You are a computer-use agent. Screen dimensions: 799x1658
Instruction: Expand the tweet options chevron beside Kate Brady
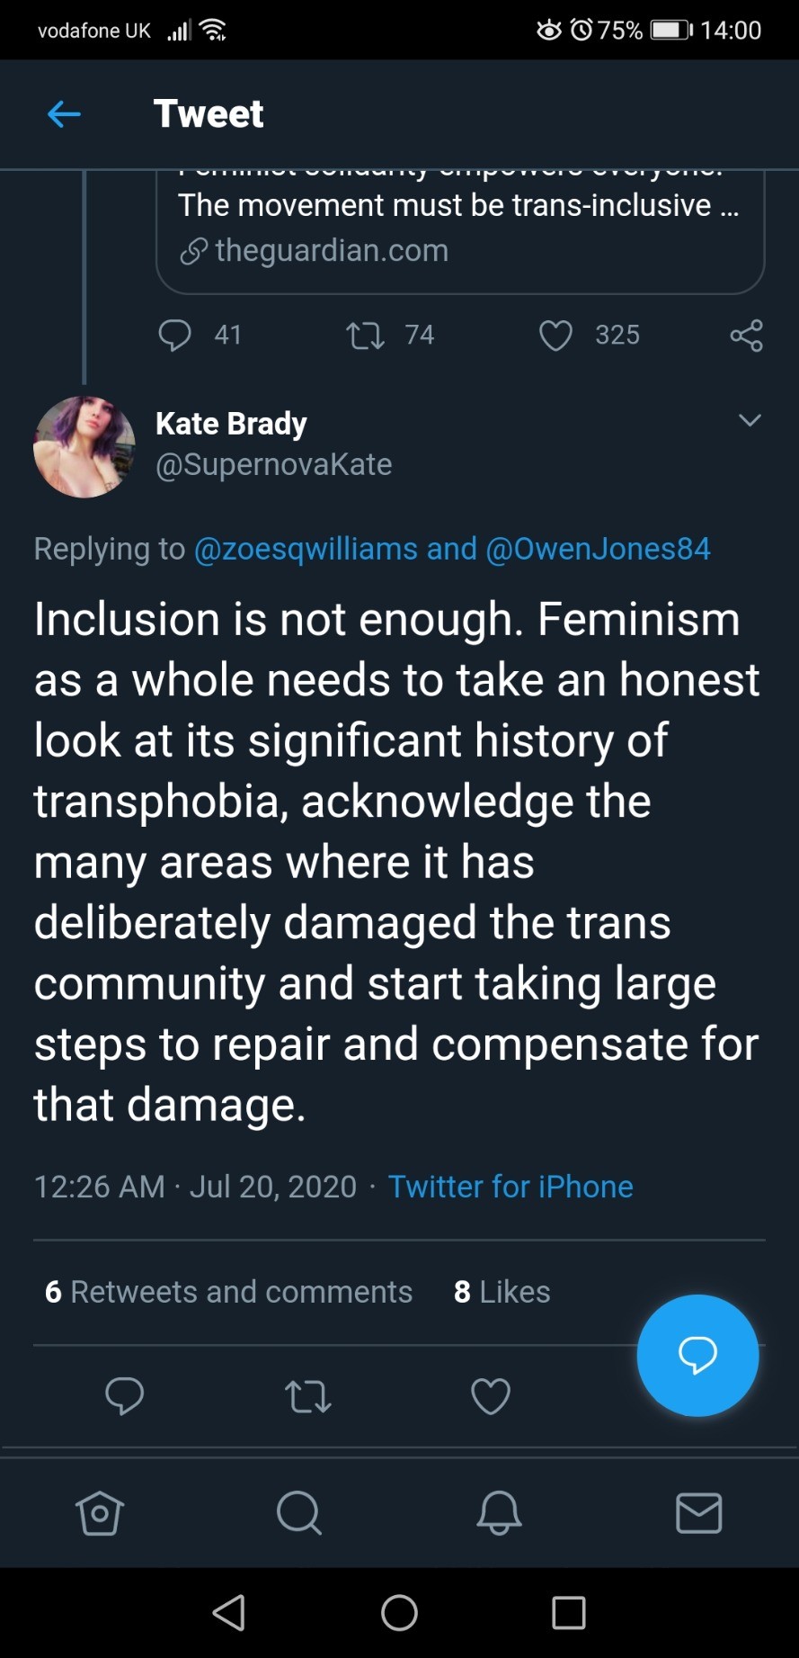(750, 420)
